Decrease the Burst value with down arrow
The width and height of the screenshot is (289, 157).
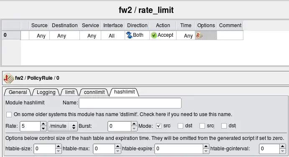coord(134,129)
